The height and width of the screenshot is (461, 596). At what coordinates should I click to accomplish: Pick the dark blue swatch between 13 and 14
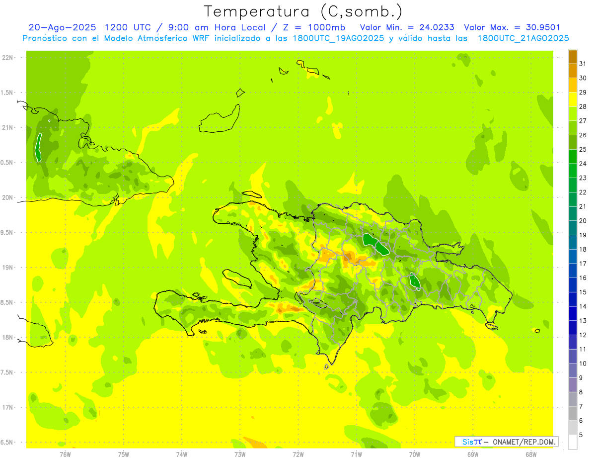click(573, 313)
